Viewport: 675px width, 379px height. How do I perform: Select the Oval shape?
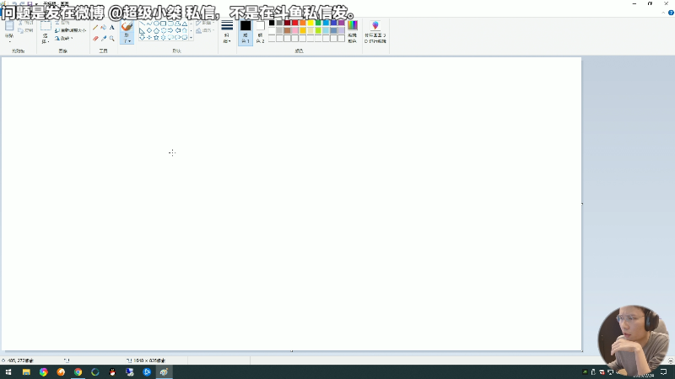[x=156, y=24]
